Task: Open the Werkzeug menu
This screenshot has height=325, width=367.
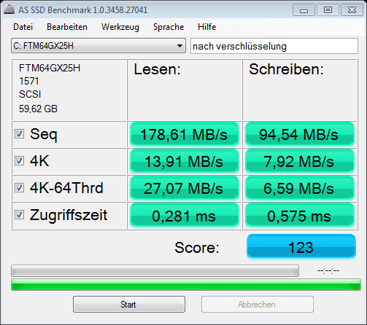Action: pyautogui.click(x=120, y=27)
